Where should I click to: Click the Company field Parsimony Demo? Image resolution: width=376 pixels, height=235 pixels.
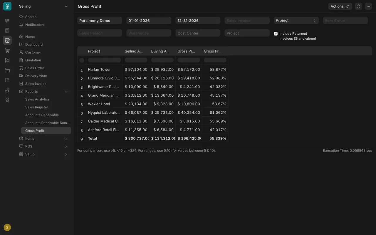point(100,21)
